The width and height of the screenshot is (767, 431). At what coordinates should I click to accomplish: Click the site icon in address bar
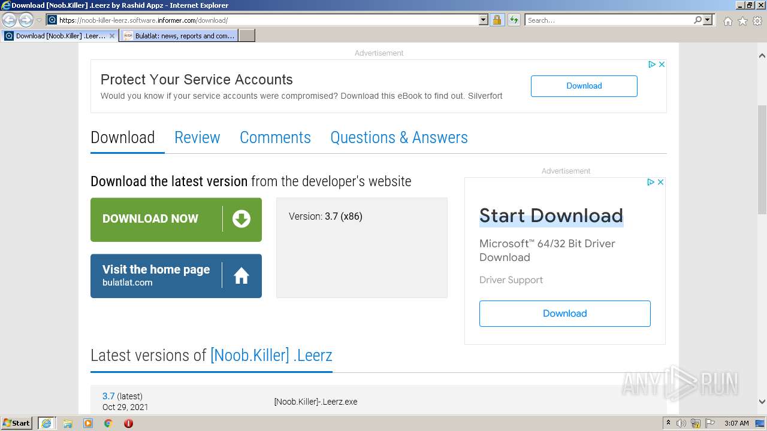pyautogui.click(x=52, y=20)
